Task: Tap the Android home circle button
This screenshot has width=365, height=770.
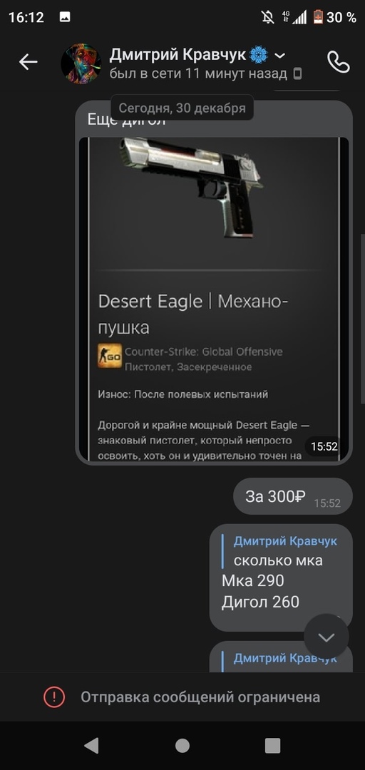Action: [182, 746]
